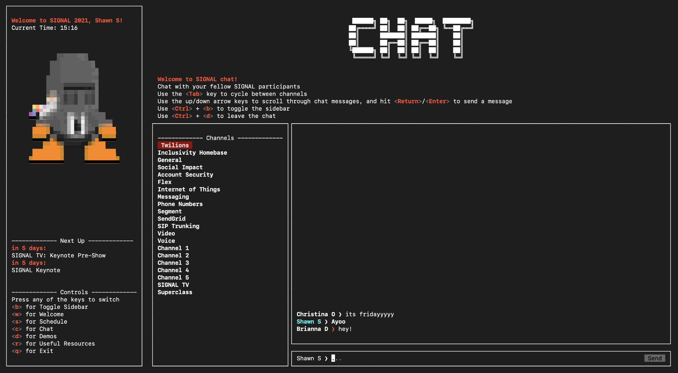Select Channel 1 in the list

pos(173,248)
